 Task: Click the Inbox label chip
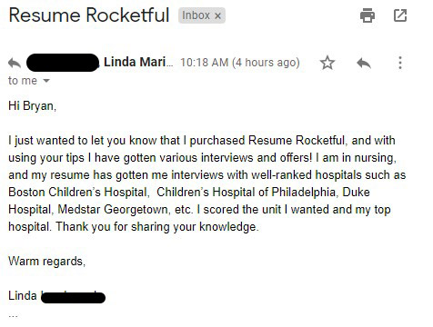(202, 15)
